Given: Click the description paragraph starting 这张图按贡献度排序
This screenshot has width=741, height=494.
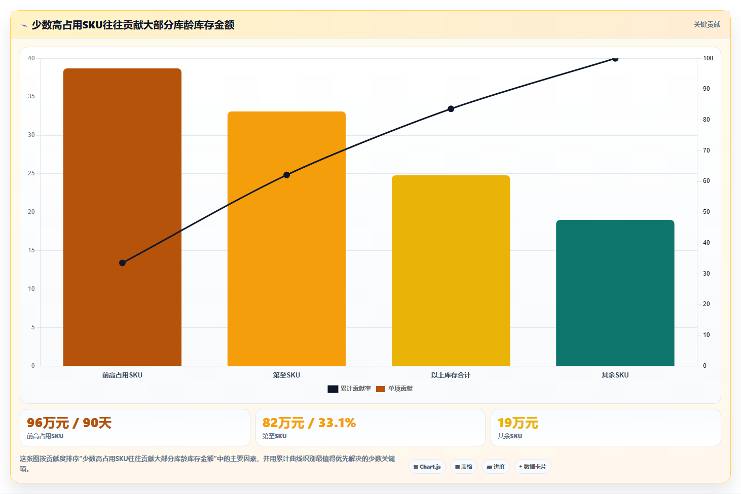Looking at the screenshot, I should click(x=207, y=464).
